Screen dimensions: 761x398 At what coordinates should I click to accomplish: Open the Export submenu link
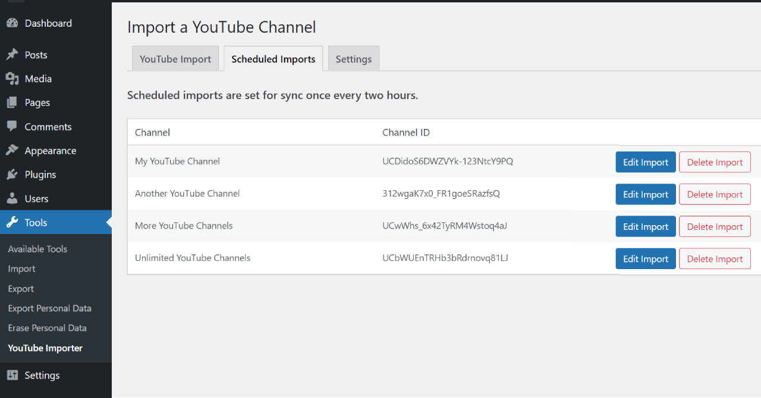(x=21, y=289)
